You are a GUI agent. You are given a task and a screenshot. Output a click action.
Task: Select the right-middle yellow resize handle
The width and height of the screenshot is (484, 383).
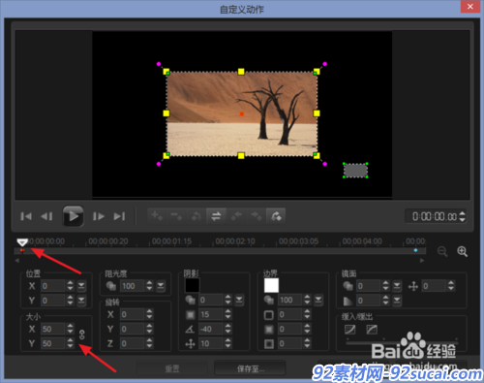coord(317,113)
